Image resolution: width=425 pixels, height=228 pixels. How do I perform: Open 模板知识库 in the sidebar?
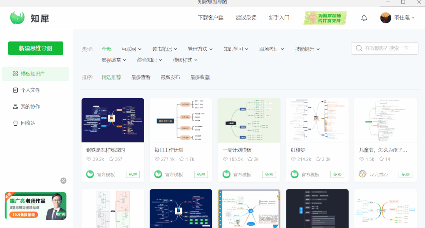pos(35,74)
